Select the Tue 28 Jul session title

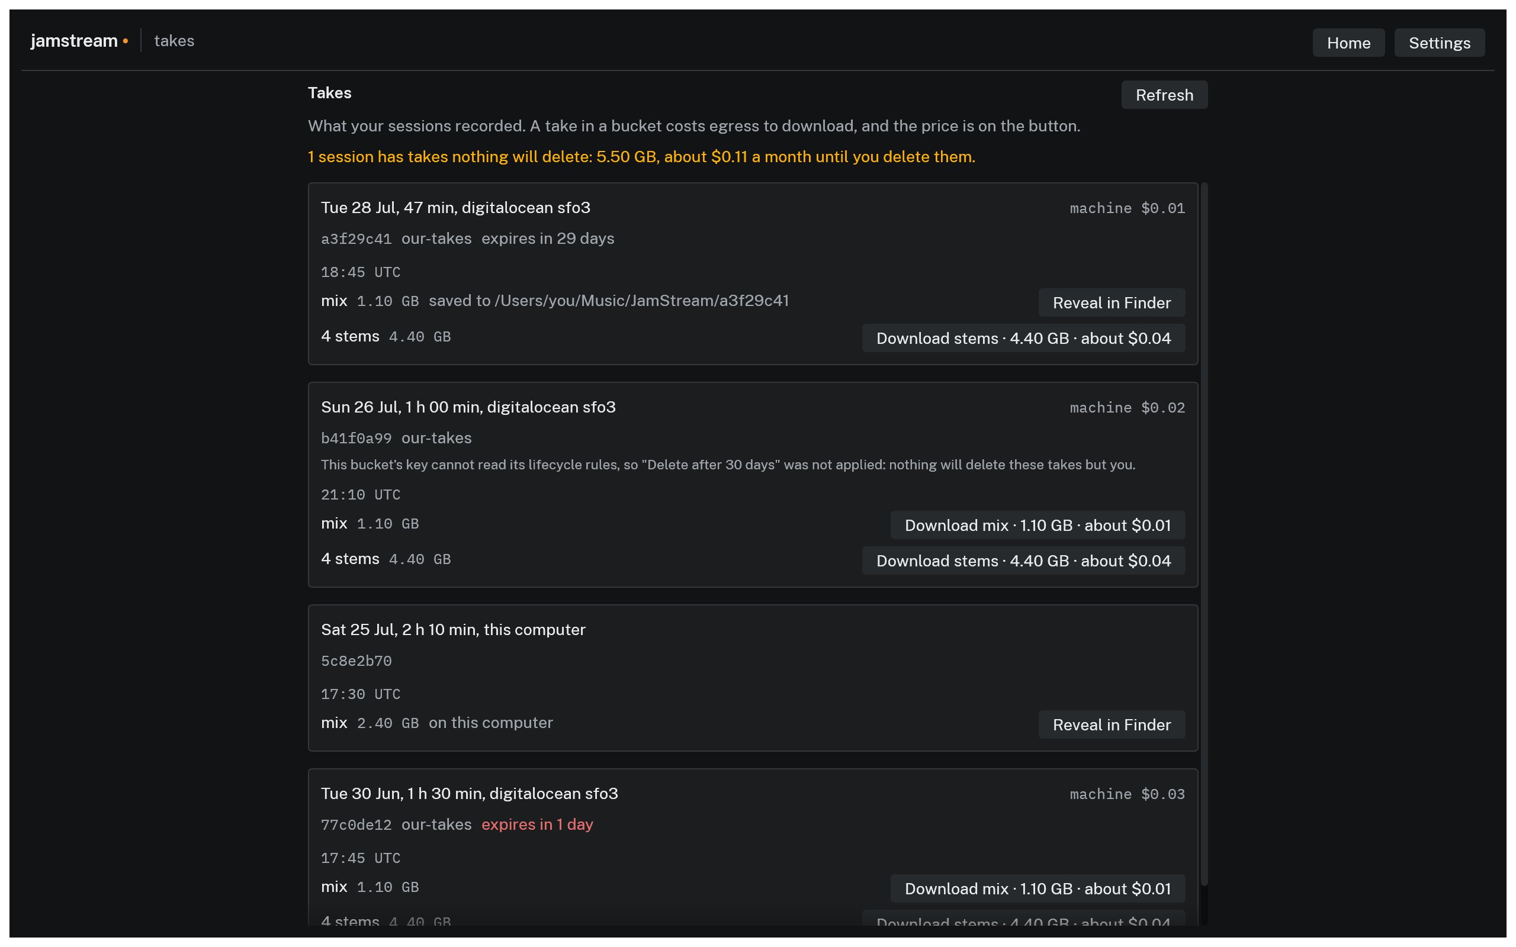click(455, 207)
